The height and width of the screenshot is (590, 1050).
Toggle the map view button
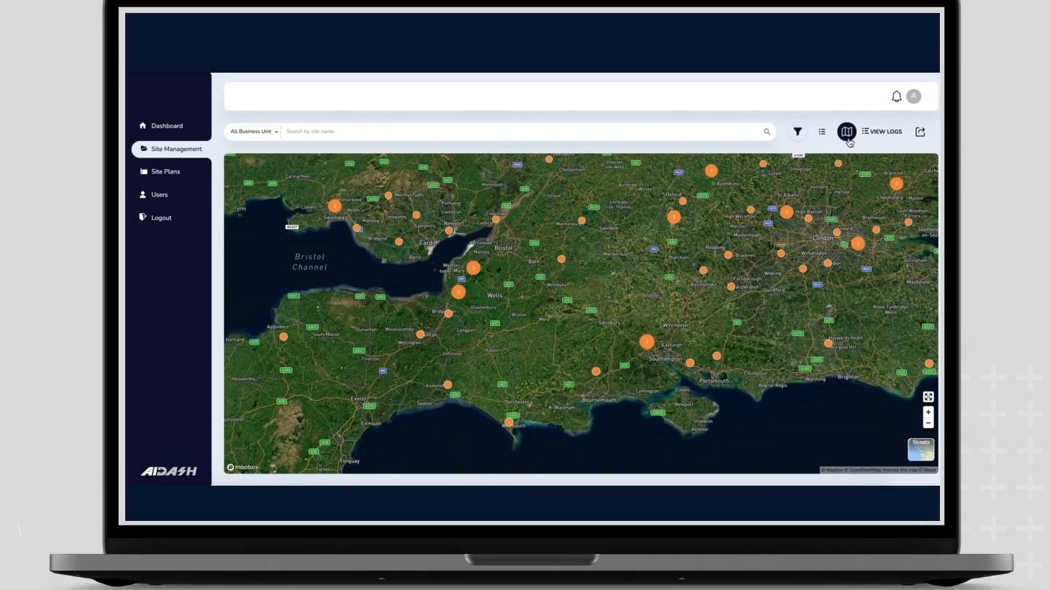click(x=846, y=132)
